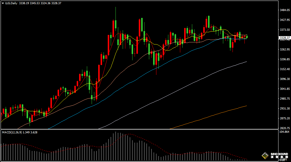Click the tallest MACD histogram bar

[116, 146]
